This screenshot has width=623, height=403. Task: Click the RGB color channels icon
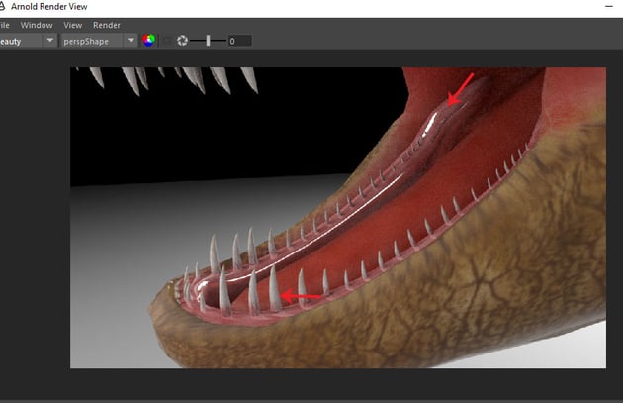(149, 41)
